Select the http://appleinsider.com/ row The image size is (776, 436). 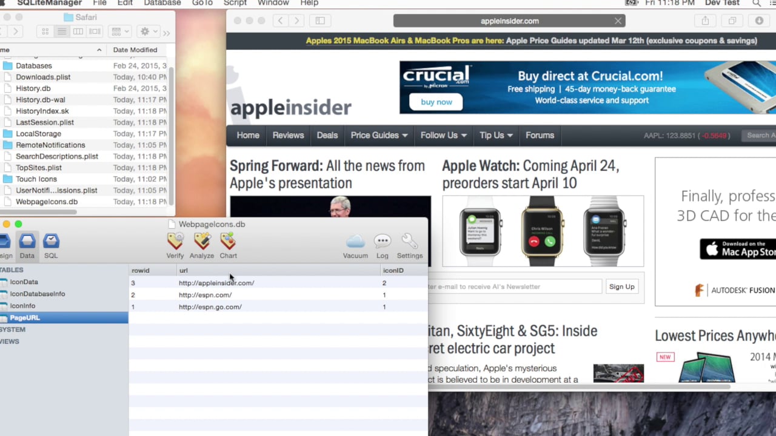[278, 283]
